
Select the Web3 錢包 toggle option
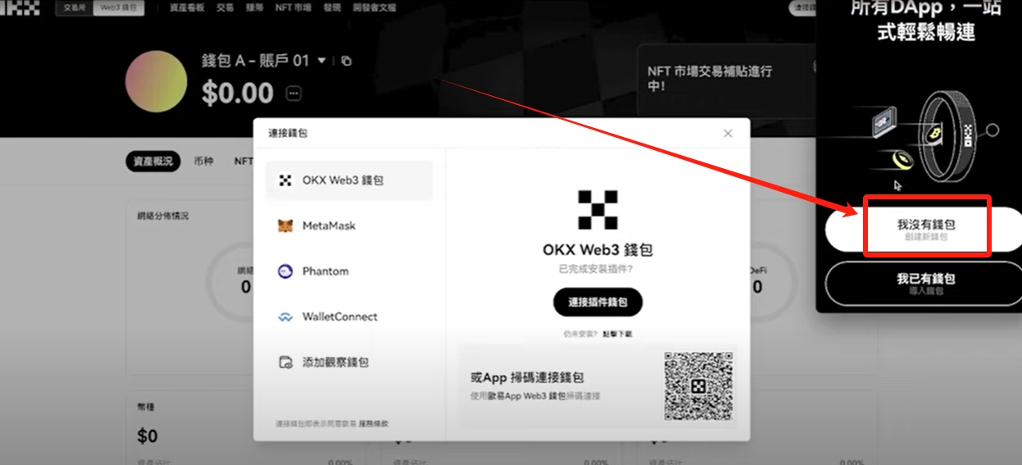pos(120,8)
